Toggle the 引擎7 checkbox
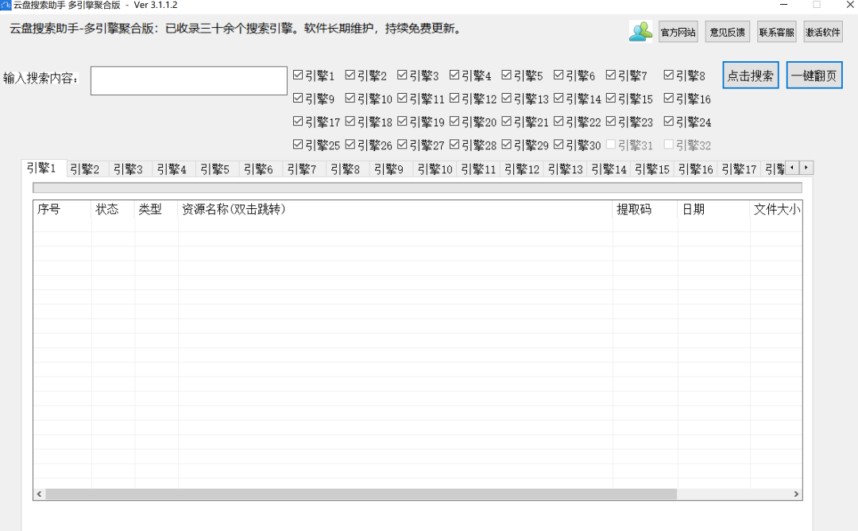858x531 pixels. point(611,75)
